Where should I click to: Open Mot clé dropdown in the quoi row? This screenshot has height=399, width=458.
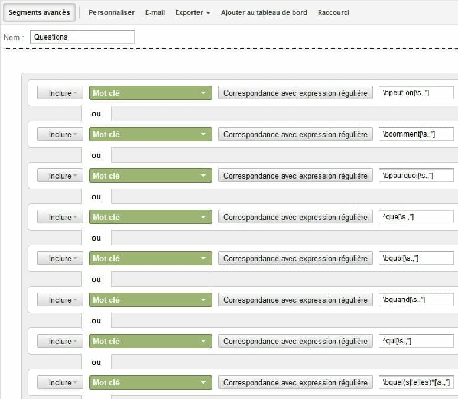[150, 258]
